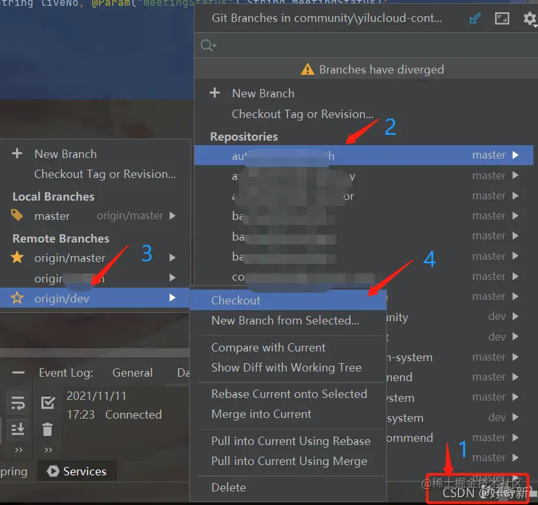Click the Git Branches popup title text

click(327, 18)
